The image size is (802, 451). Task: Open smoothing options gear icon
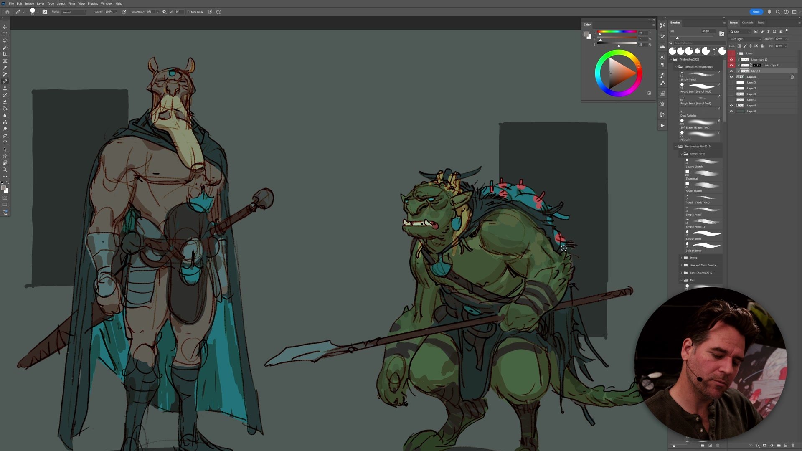click(x=164, y=12)
